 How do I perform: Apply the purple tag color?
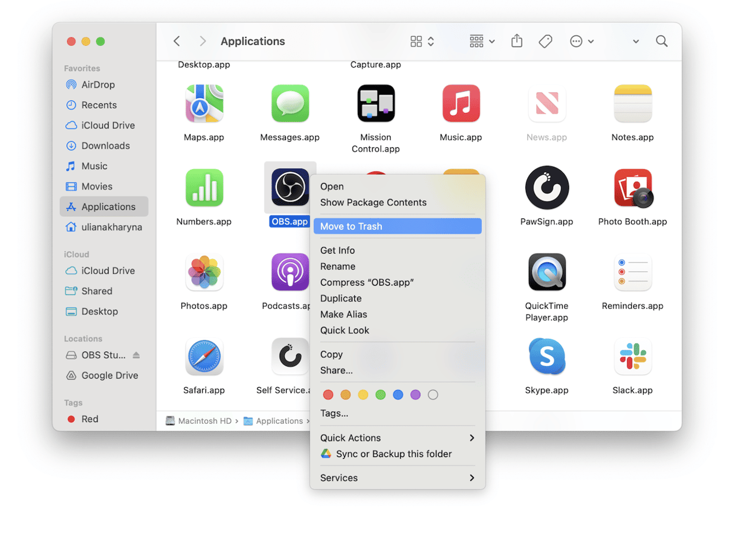(x=415, y=395)
